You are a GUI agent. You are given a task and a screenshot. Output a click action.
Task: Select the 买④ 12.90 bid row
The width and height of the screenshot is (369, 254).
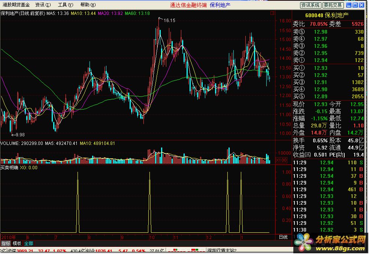coord(328,89)
